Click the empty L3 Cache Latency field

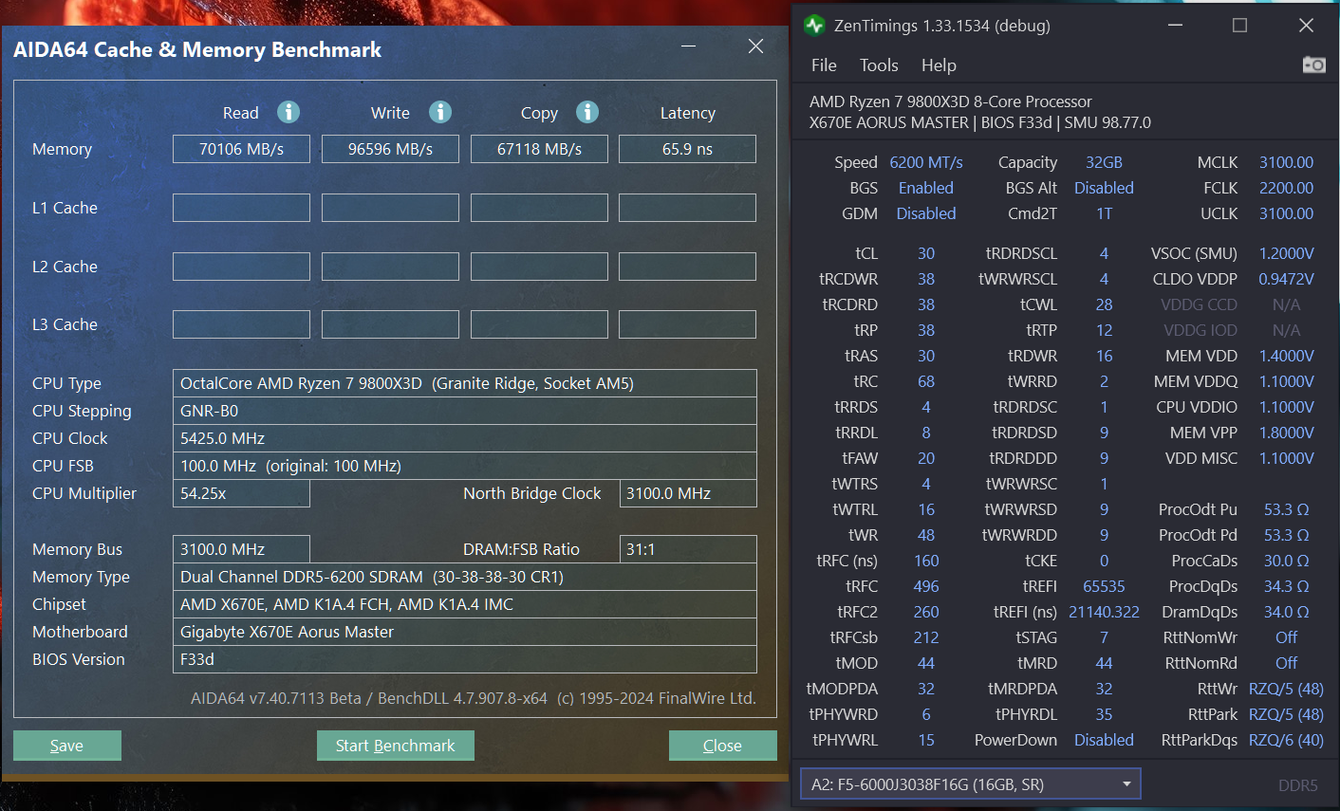point(687,324)
